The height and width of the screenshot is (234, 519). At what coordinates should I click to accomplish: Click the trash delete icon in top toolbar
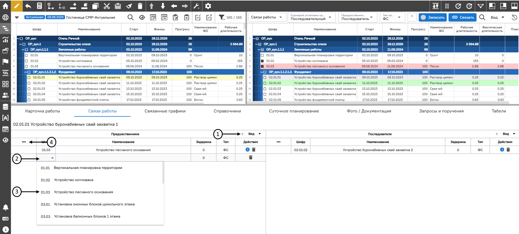(x=140, y=6)
